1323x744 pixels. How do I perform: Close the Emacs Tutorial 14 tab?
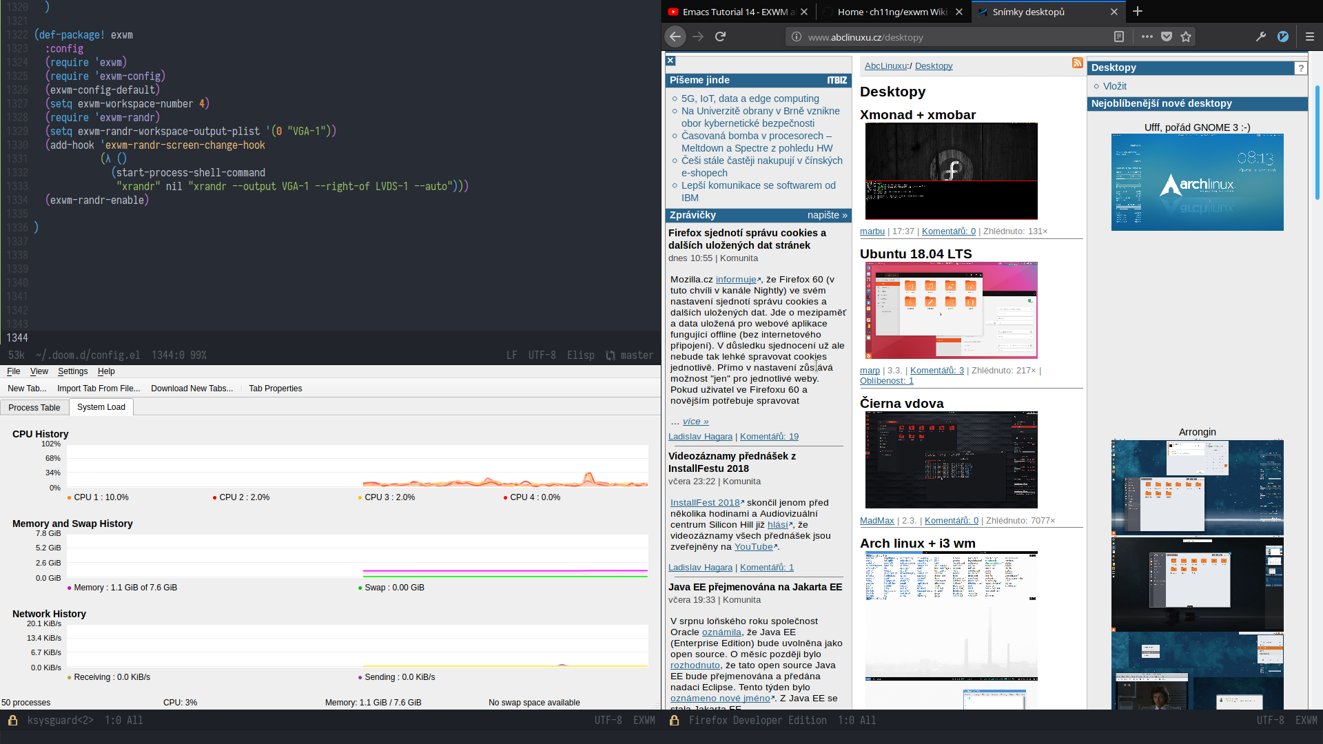(803, 12)
